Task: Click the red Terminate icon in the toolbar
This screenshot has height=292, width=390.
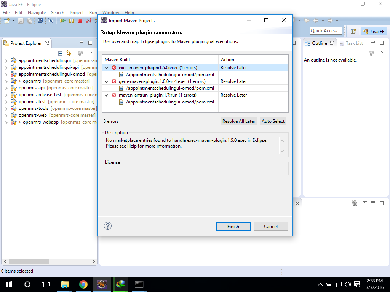Action: coord(80,21)
